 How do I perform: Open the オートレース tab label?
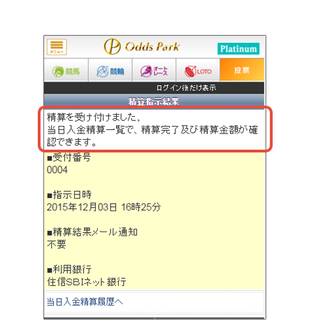point(160,71)
